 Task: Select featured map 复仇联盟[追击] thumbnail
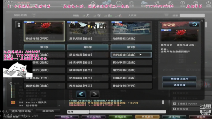[88, 31]
